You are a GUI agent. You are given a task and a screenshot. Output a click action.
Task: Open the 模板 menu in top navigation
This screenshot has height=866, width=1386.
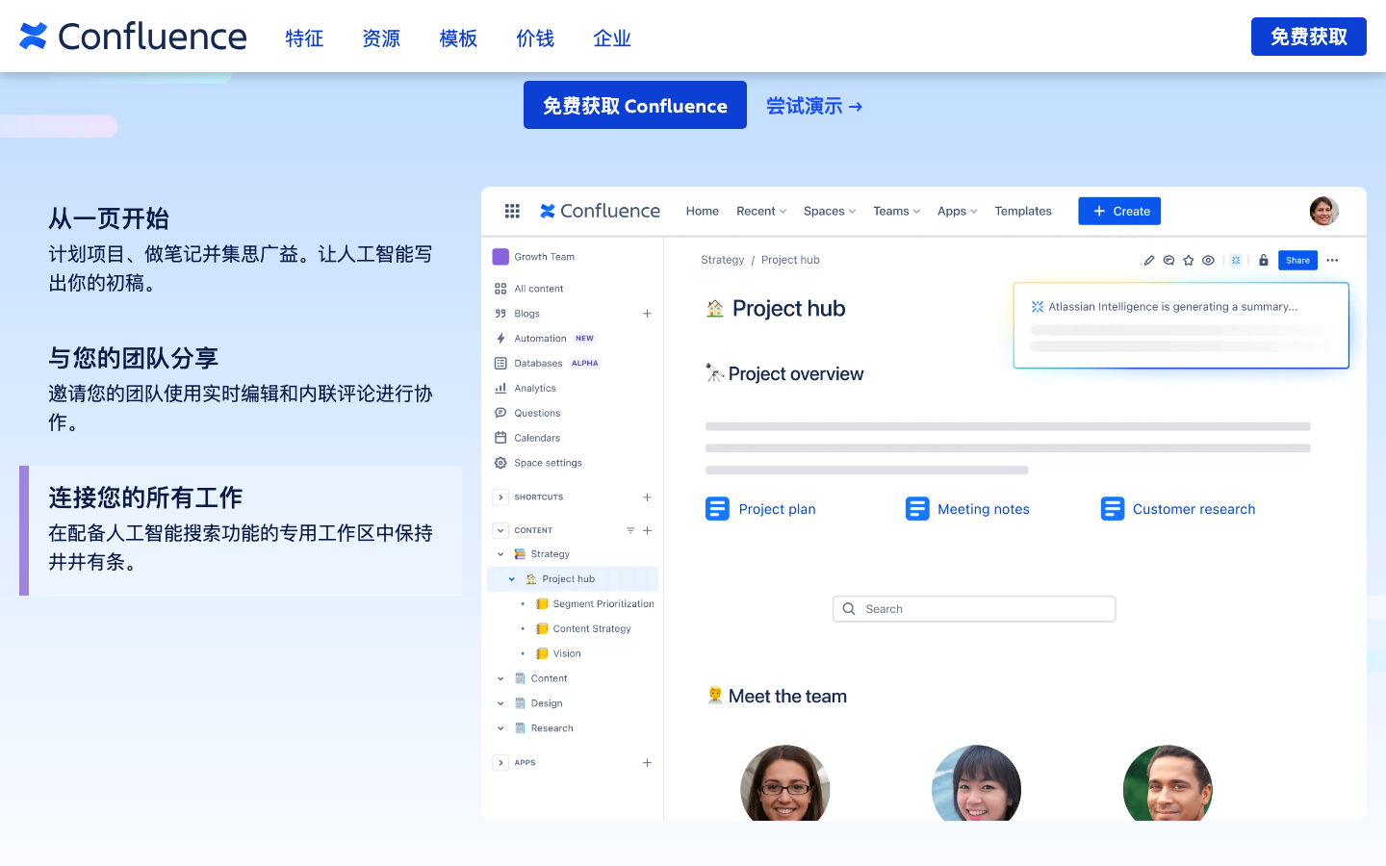[458, 38]
